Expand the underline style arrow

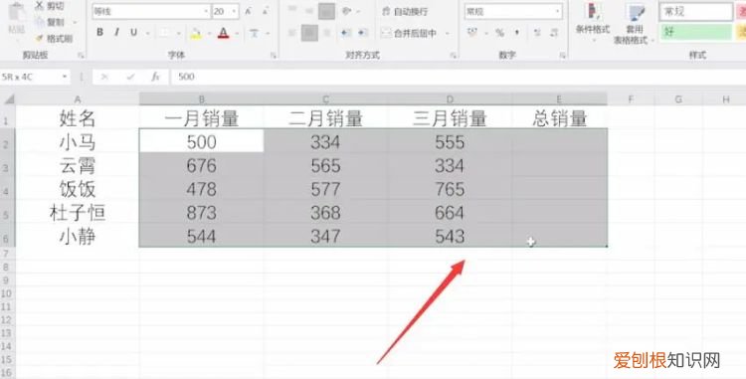[x=147, y=33]
